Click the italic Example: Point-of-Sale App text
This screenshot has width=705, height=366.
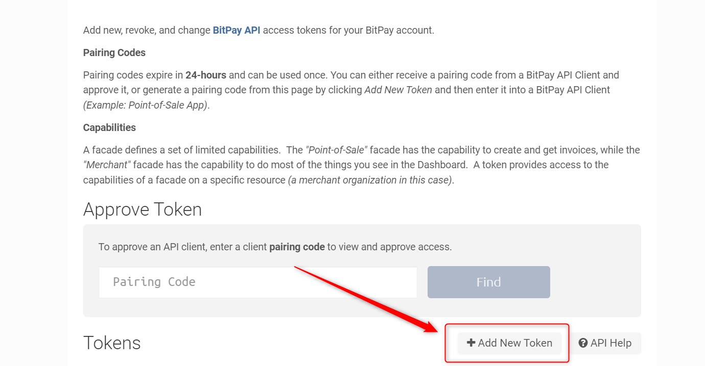point(146,105)
